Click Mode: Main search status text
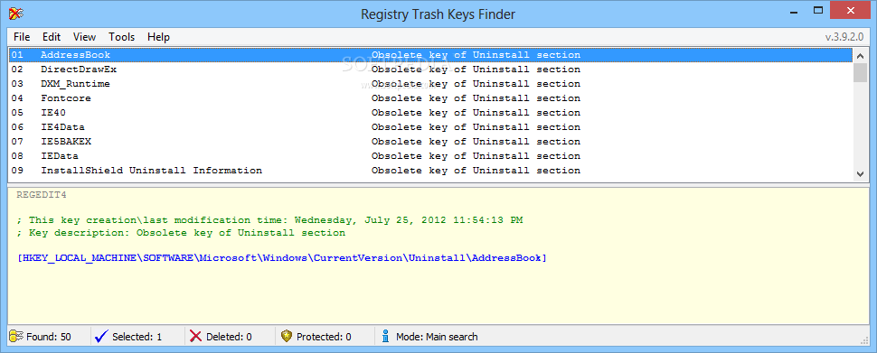The image size is (877, 353). pos(437,337)
